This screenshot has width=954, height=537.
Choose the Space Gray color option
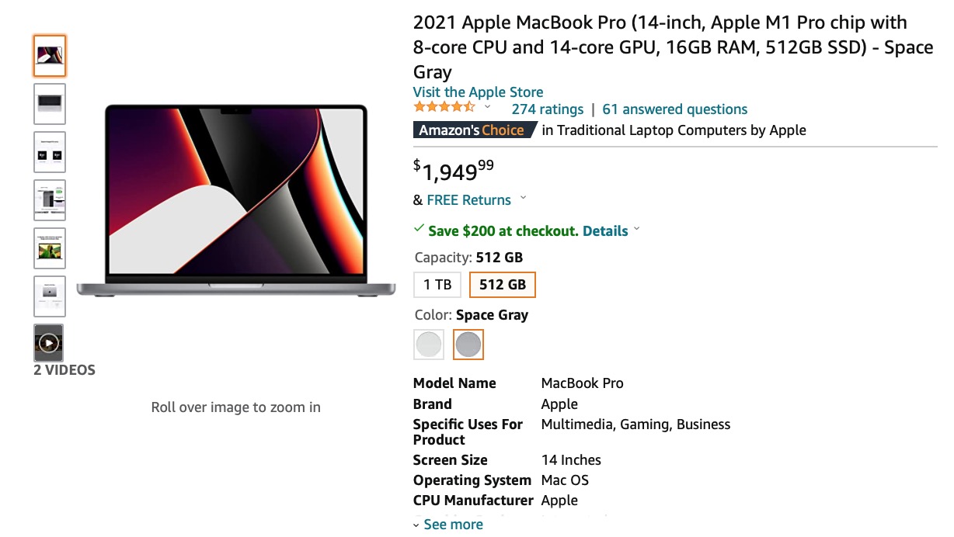pyautogui.click(x=468, y=344)
